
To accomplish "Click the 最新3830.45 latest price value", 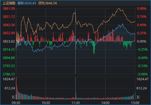I will pos(27,3).
